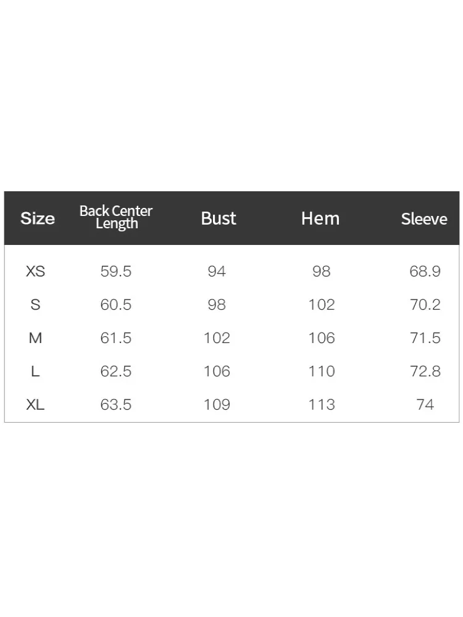
Task: Select the 71.5 sleeve value
Action: click(x=425, y=338)
